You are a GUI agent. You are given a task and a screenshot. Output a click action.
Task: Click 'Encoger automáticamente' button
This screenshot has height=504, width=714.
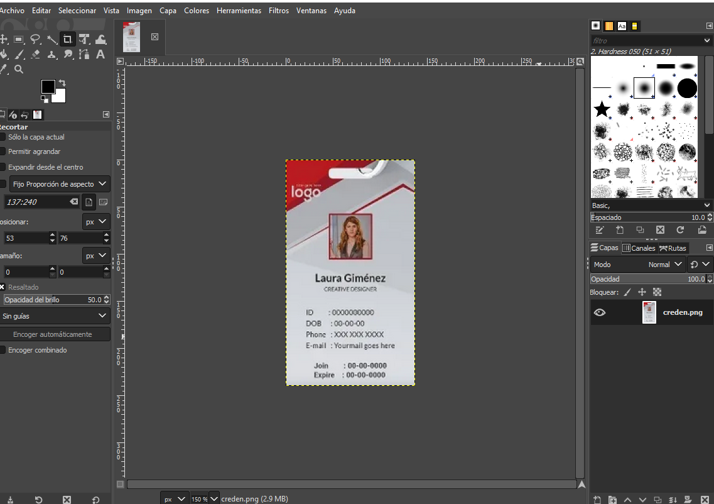coord(55,334)
